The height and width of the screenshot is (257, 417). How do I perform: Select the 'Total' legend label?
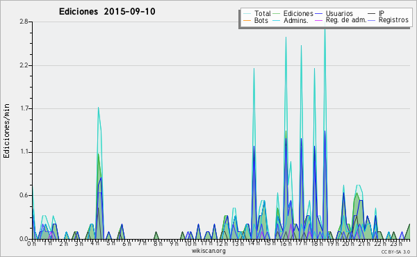[x=263, y=13]
